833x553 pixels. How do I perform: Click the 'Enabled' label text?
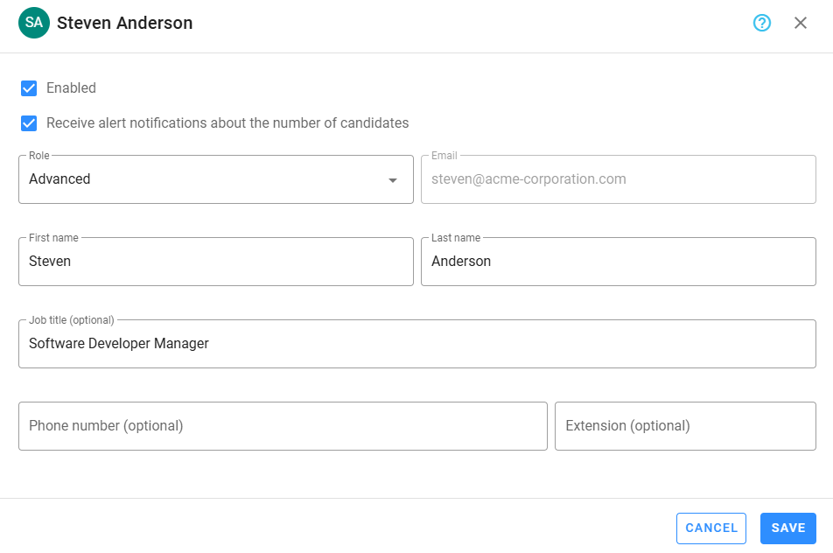(71, 88)
